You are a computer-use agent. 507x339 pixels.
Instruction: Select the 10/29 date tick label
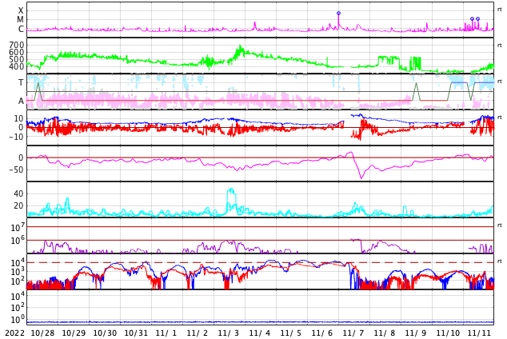tap(74, 333)
